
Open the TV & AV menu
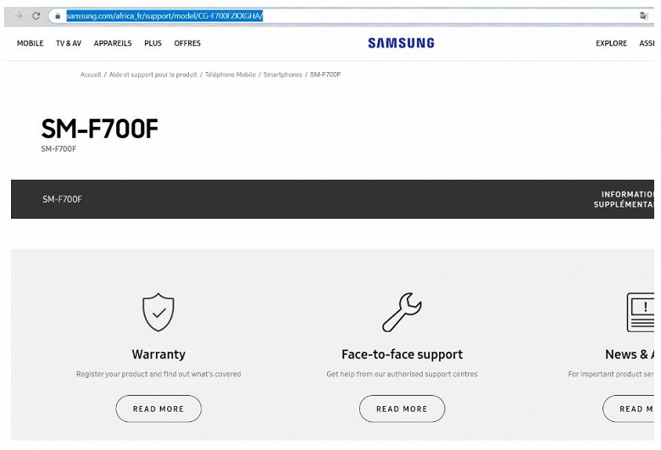pos(69,43)
